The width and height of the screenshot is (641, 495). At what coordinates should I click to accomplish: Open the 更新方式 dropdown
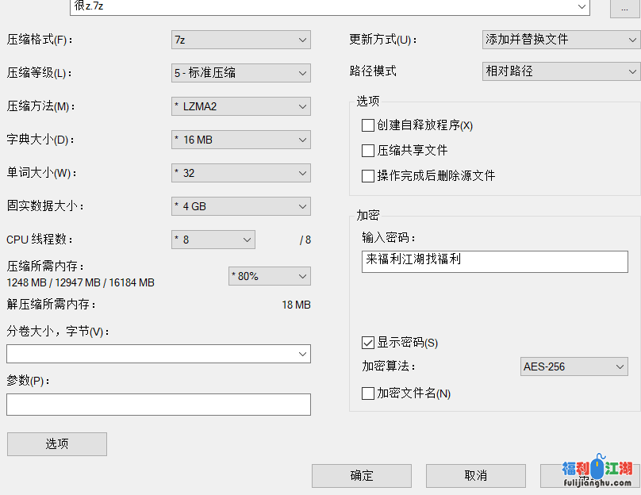(560, 39)
